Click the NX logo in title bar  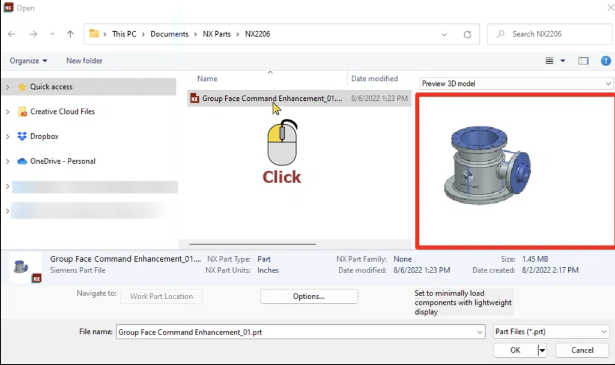pos(8,7)
